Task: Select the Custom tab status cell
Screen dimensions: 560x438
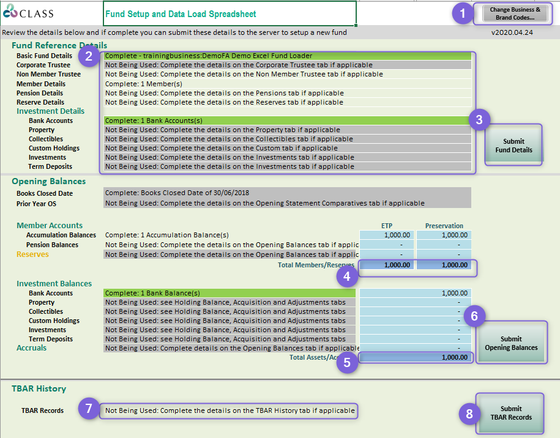Action: pyautogui.click(x=287, y=148)
